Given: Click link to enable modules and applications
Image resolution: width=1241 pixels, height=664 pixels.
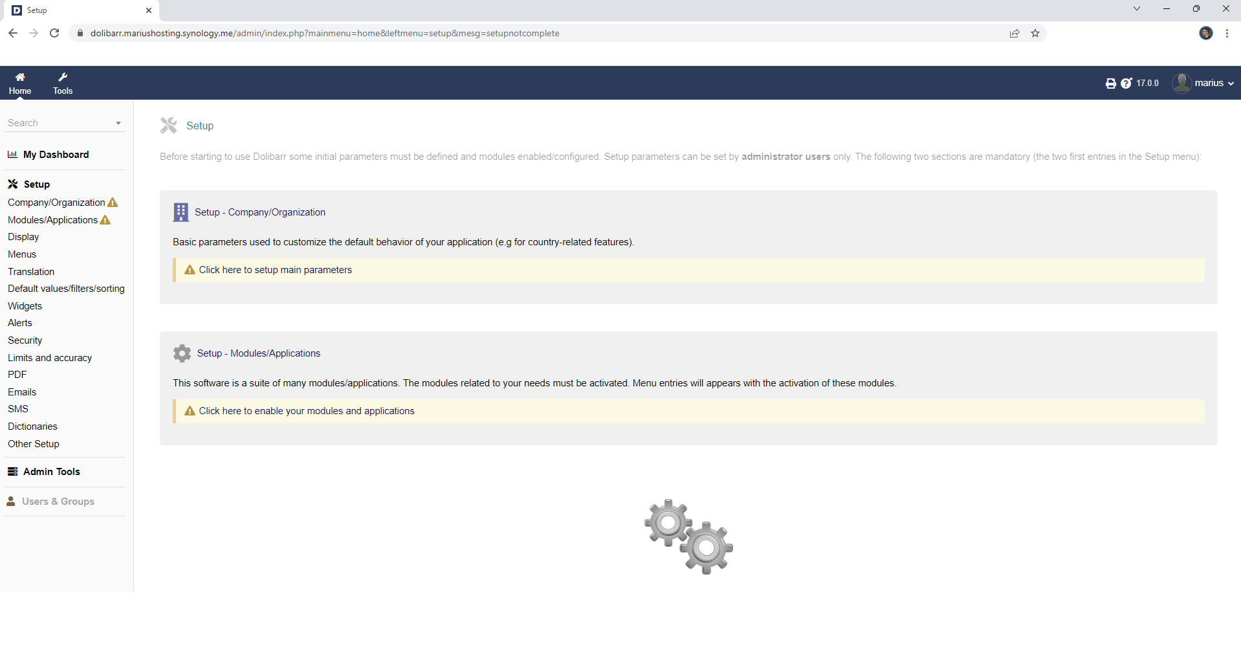Looking at the screenshot, I should [306, 411].
